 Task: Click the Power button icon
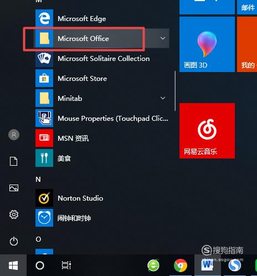(14, 241)
